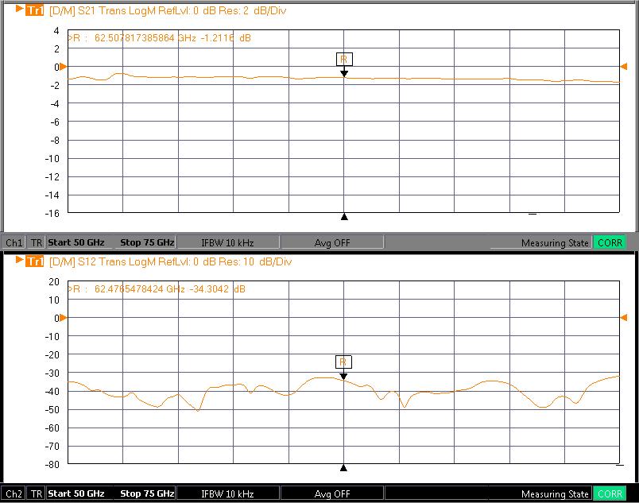
Task: Toggle the CORR indicator for channel 1
Action: pos(609,242)
